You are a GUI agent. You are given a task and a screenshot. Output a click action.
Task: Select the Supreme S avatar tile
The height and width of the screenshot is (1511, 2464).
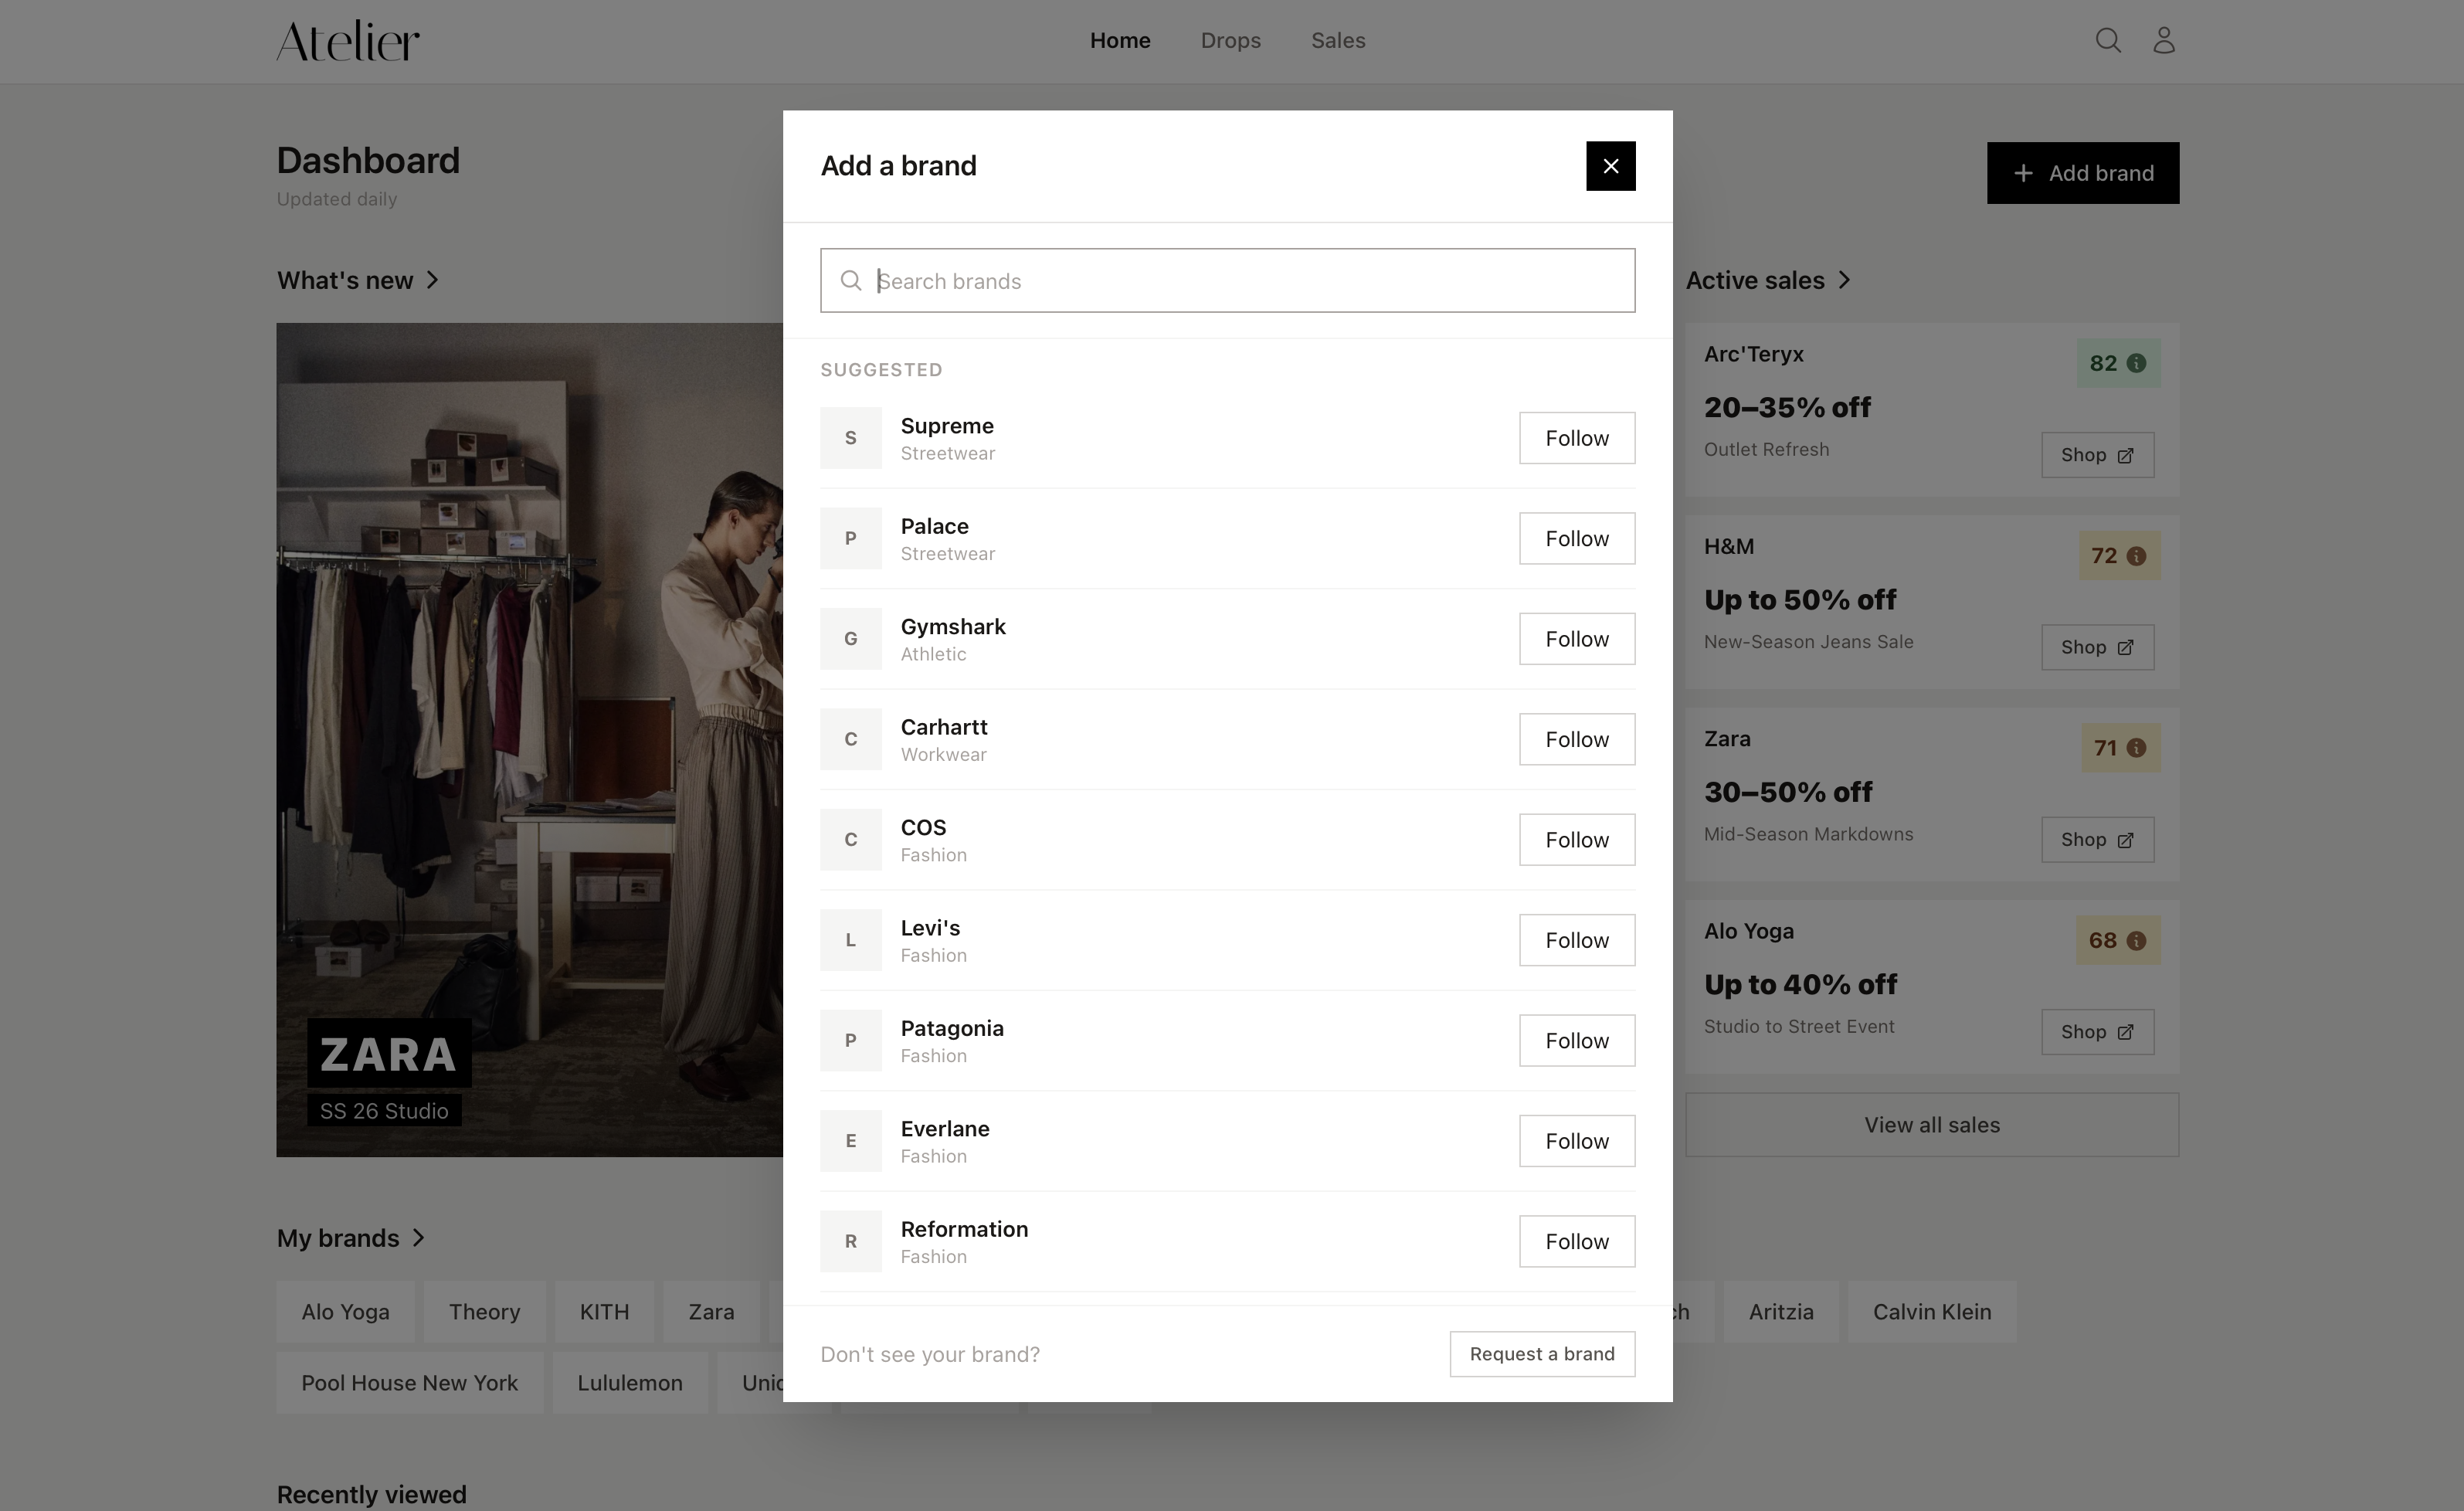coord(851,438)
